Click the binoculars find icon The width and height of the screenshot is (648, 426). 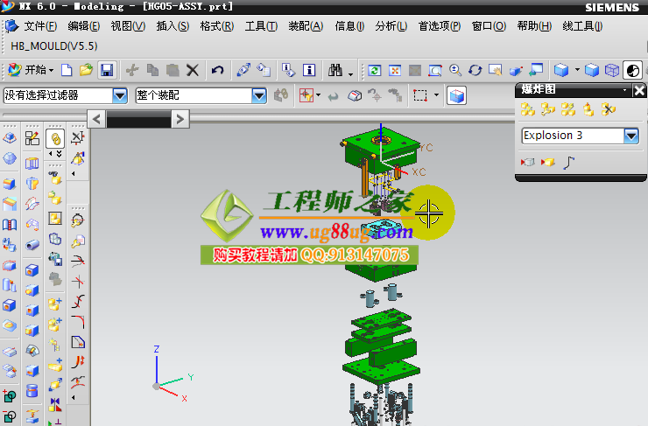coord(335,69)
